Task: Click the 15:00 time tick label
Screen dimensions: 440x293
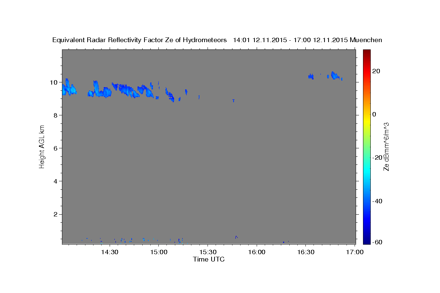Action: pyautogui.click(x=158, y=252)
